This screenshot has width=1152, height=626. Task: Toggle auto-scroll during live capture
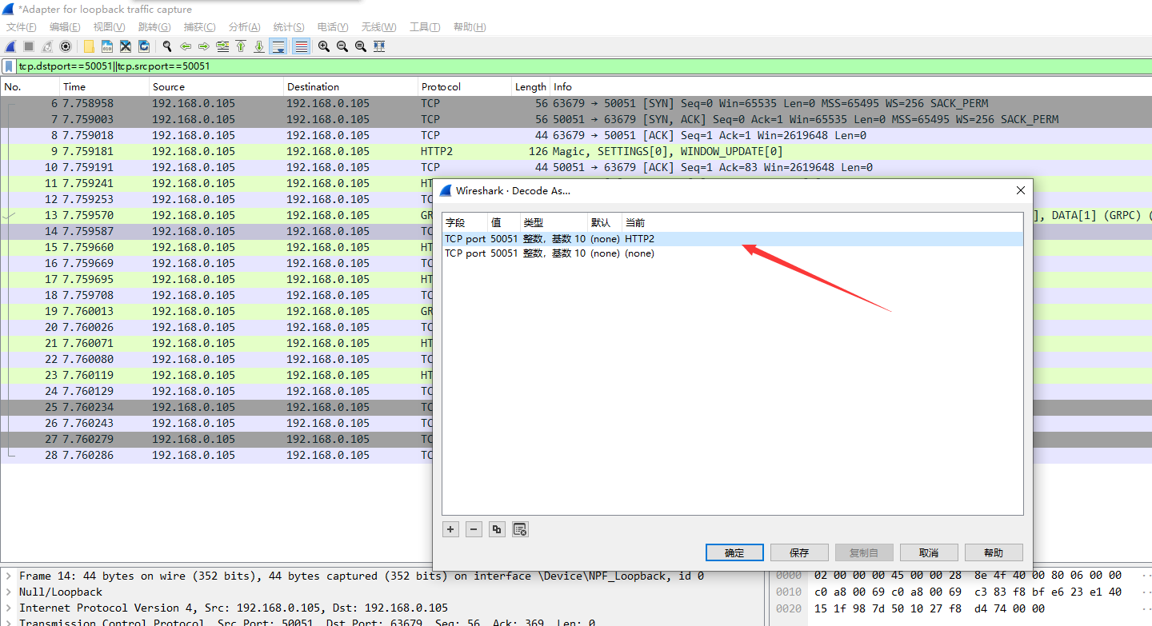click(278, 46)
